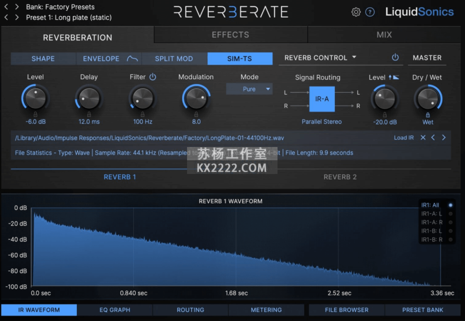Viewport: 465px width, 321px height.
Task: Select IR1-B: R waveform display option
Action: click(x=436, y=239)
